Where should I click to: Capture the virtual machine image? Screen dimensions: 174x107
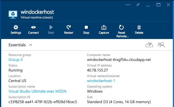[x=104, y=27]
